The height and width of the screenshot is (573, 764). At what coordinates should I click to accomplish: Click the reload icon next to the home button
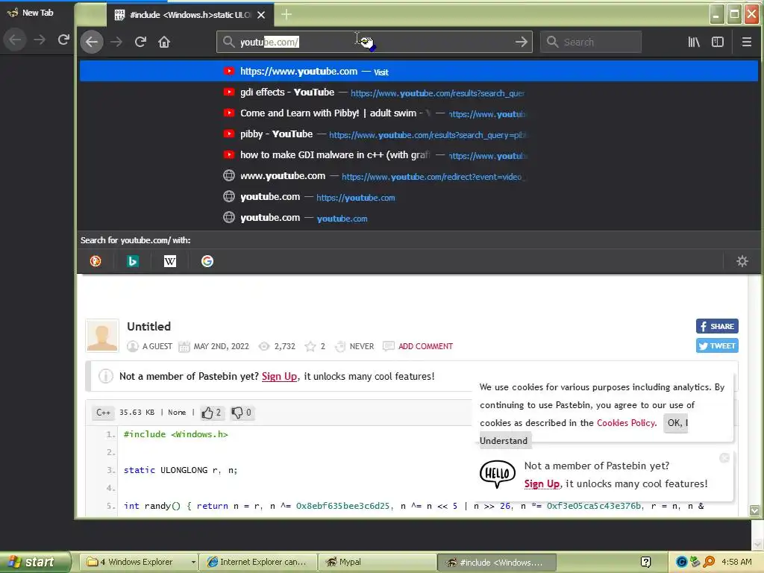coord(140,42)
